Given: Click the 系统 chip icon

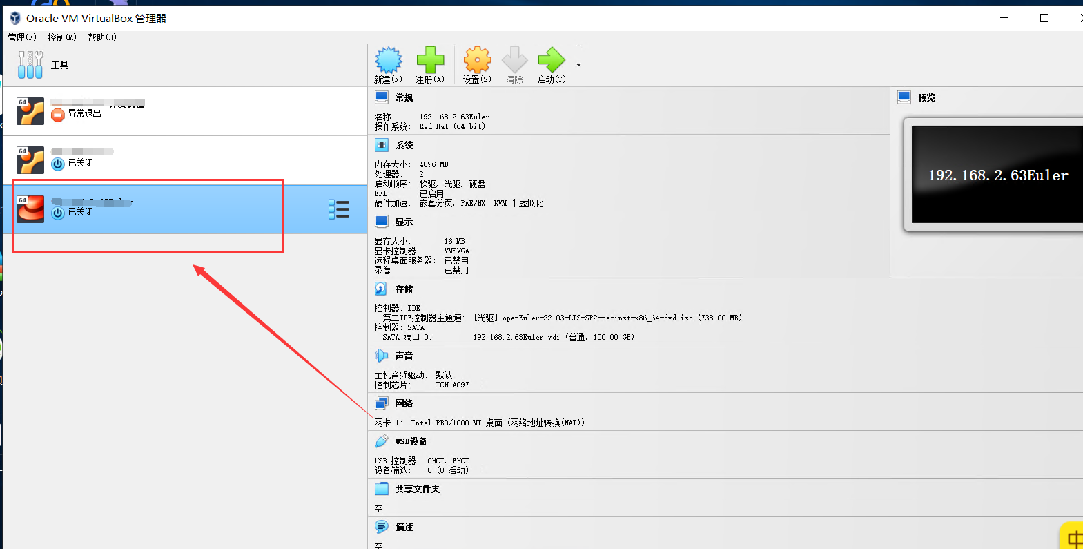Looking at the screenshot, I should coord(382,145).
